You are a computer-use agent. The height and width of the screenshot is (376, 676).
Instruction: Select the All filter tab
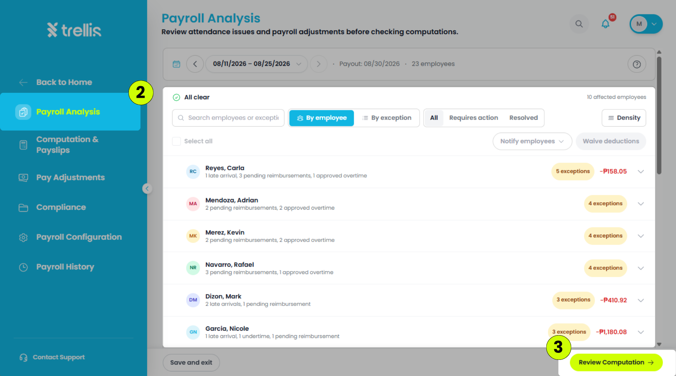434,118
